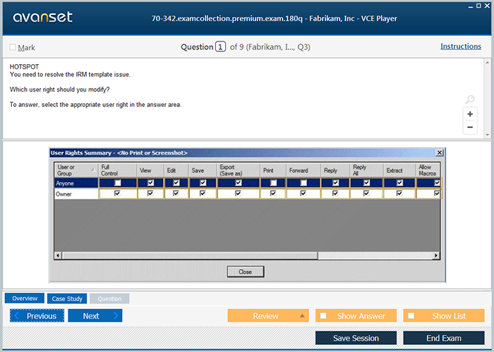Click the zoom out minus icon

470,127
